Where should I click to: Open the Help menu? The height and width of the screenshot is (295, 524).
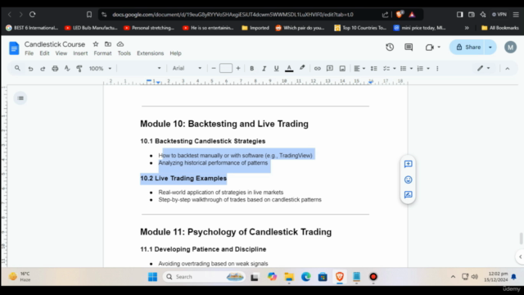point(175,53)
